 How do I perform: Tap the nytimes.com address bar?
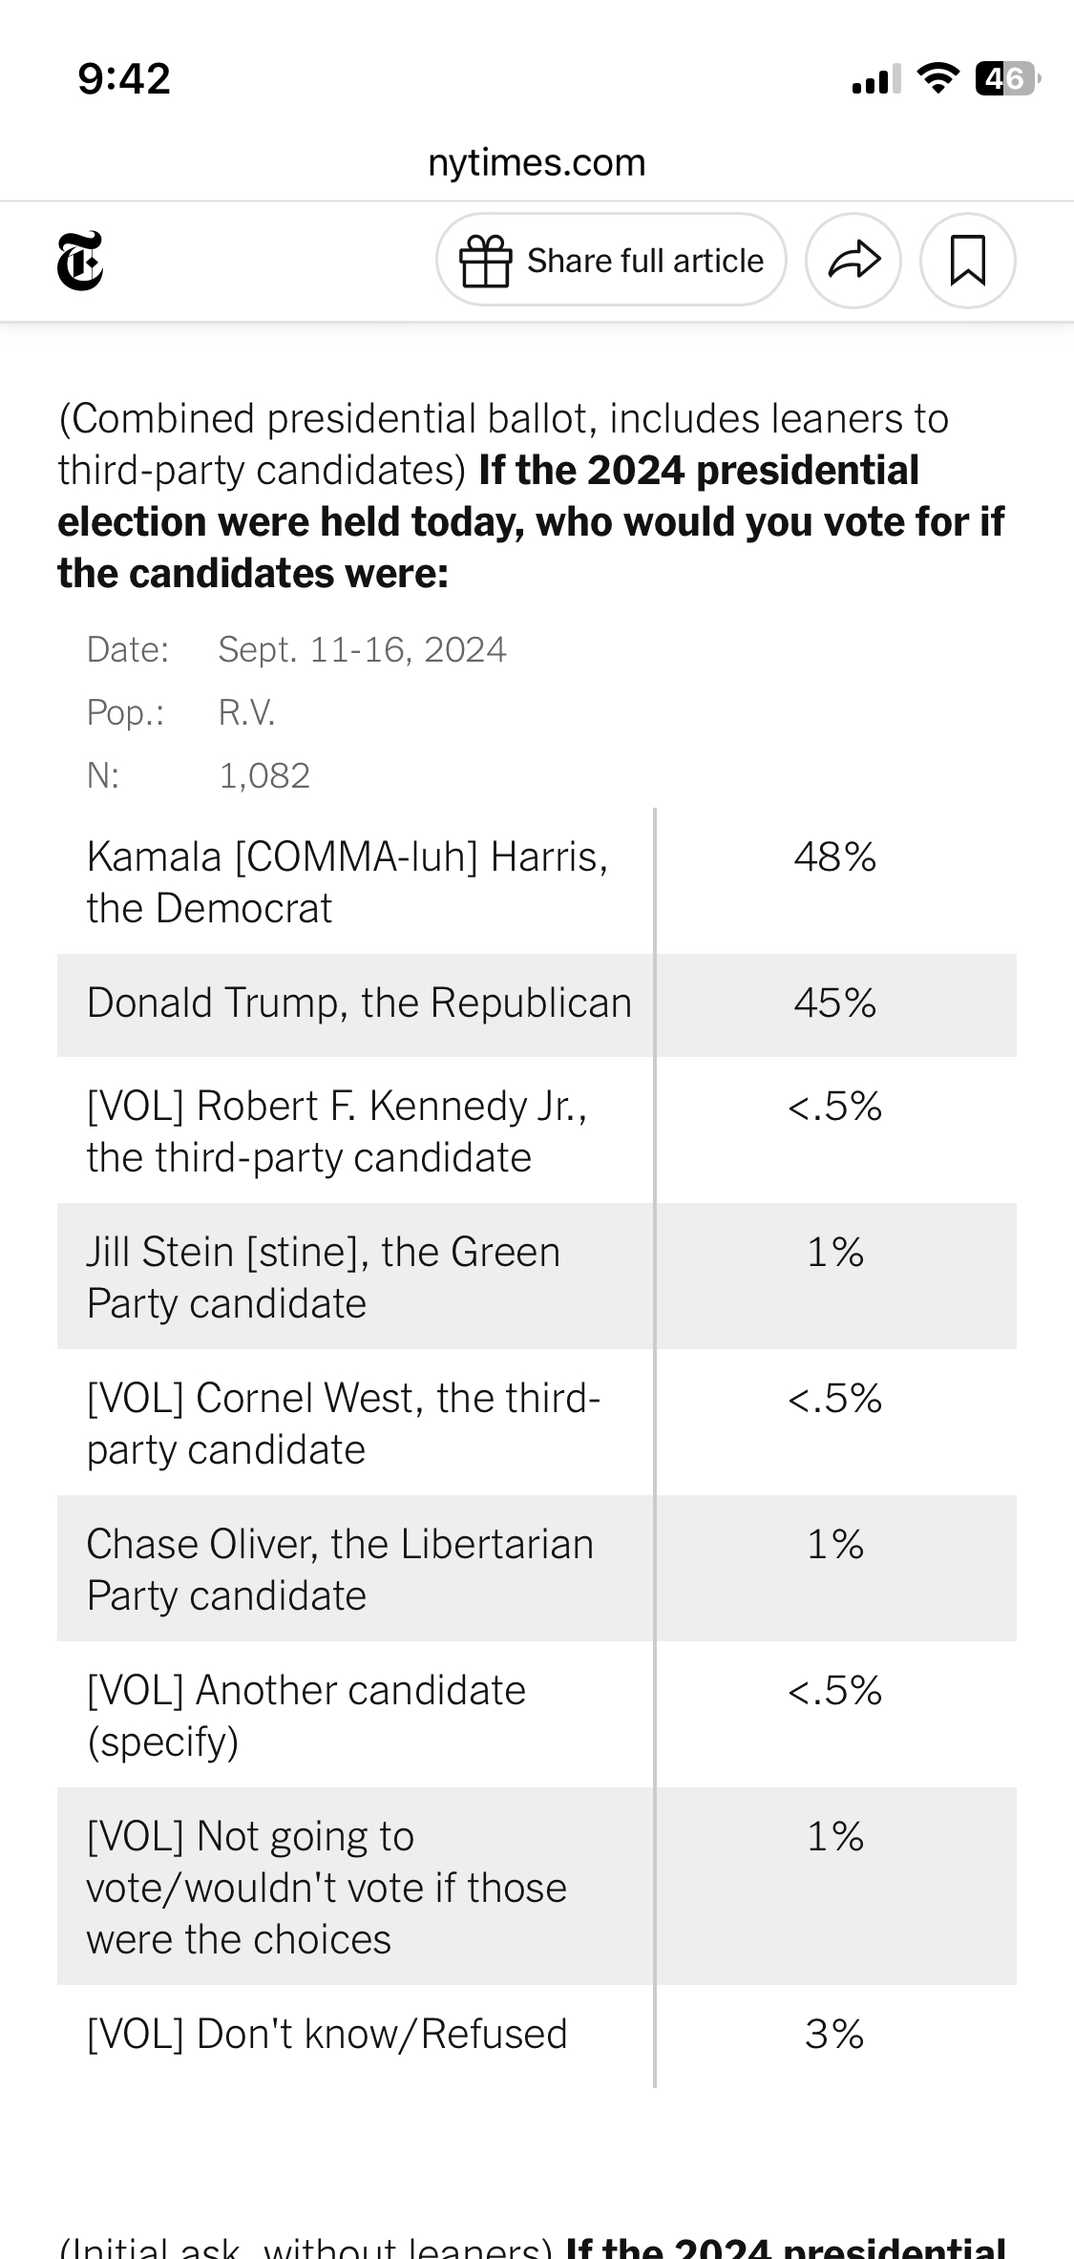(537, 162)
